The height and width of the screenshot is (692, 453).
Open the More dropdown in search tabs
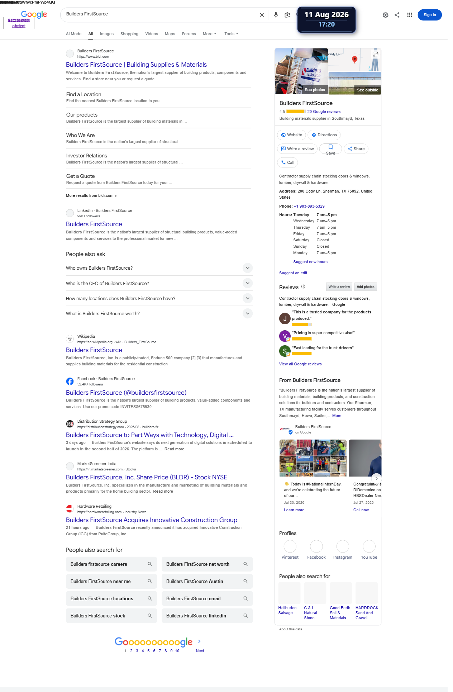pos(210,34)
